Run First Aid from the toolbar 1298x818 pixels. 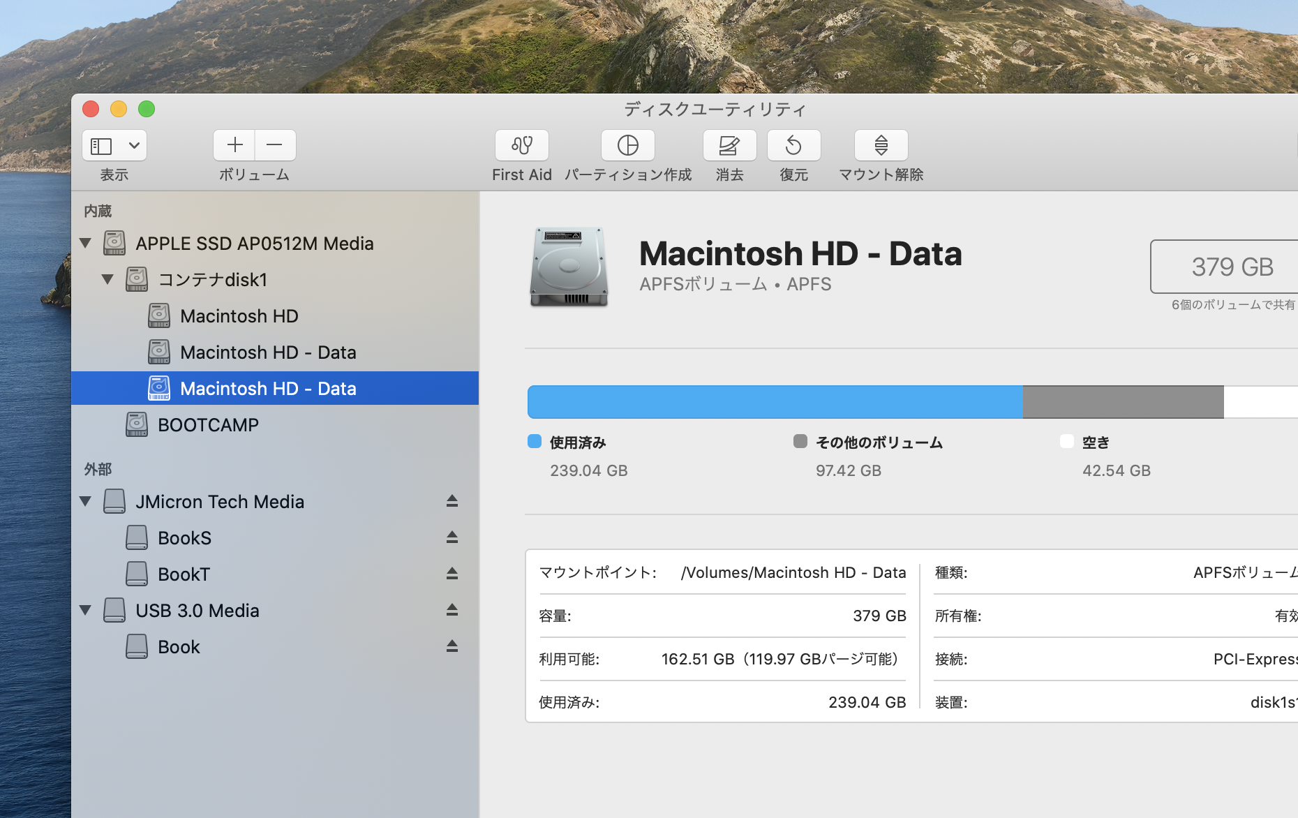[x=521, y=145]
